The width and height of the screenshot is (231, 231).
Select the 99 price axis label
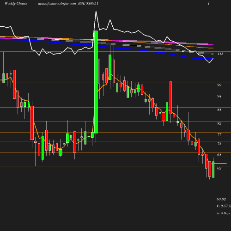(x=219, y=85)
